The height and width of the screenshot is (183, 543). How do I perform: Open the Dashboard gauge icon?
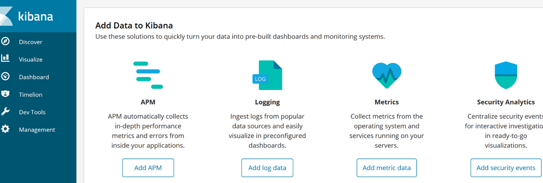pyautogui.click(x=5, y=76)
